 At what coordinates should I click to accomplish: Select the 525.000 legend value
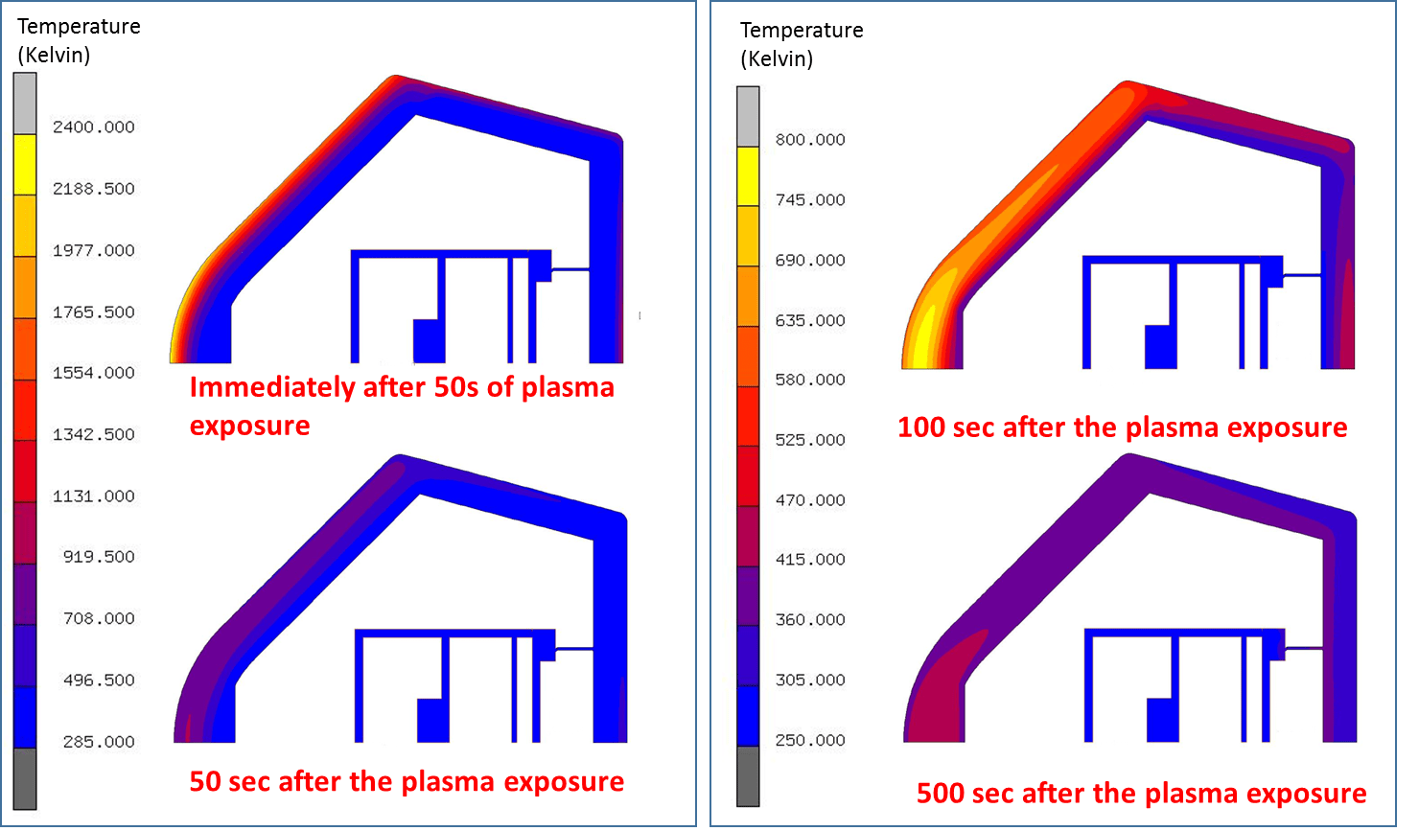pyautogui.click(x=810, y=440)
